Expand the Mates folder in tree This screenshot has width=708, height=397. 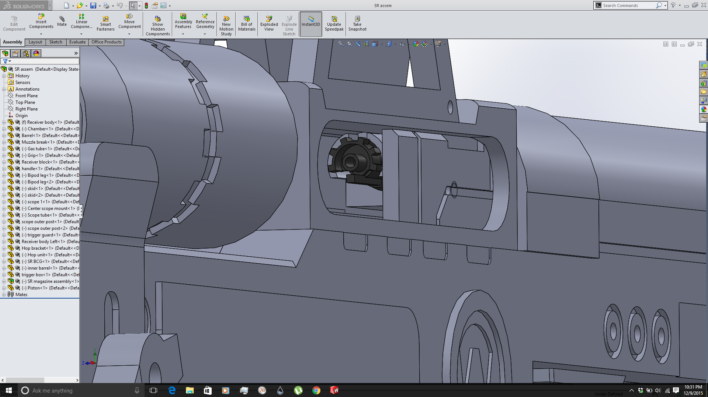tap(4, 295)
